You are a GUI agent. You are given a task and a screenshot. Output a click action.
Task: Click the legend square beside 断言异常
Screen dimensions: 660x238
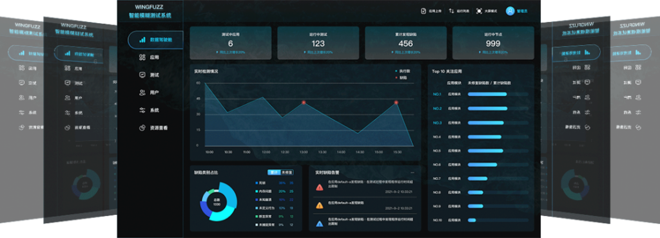click(257, 216)
